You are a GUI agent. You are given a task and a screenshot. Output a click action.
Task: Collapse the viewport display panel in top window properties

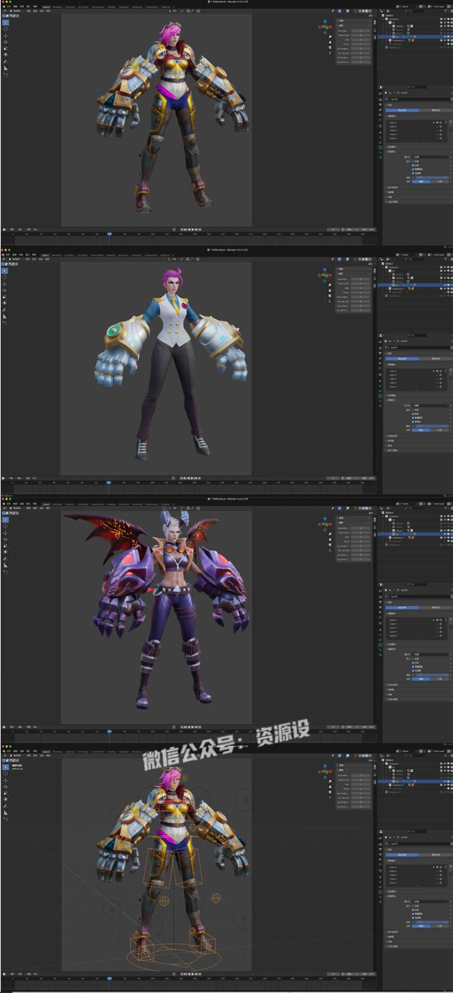(x=386, y=152)
